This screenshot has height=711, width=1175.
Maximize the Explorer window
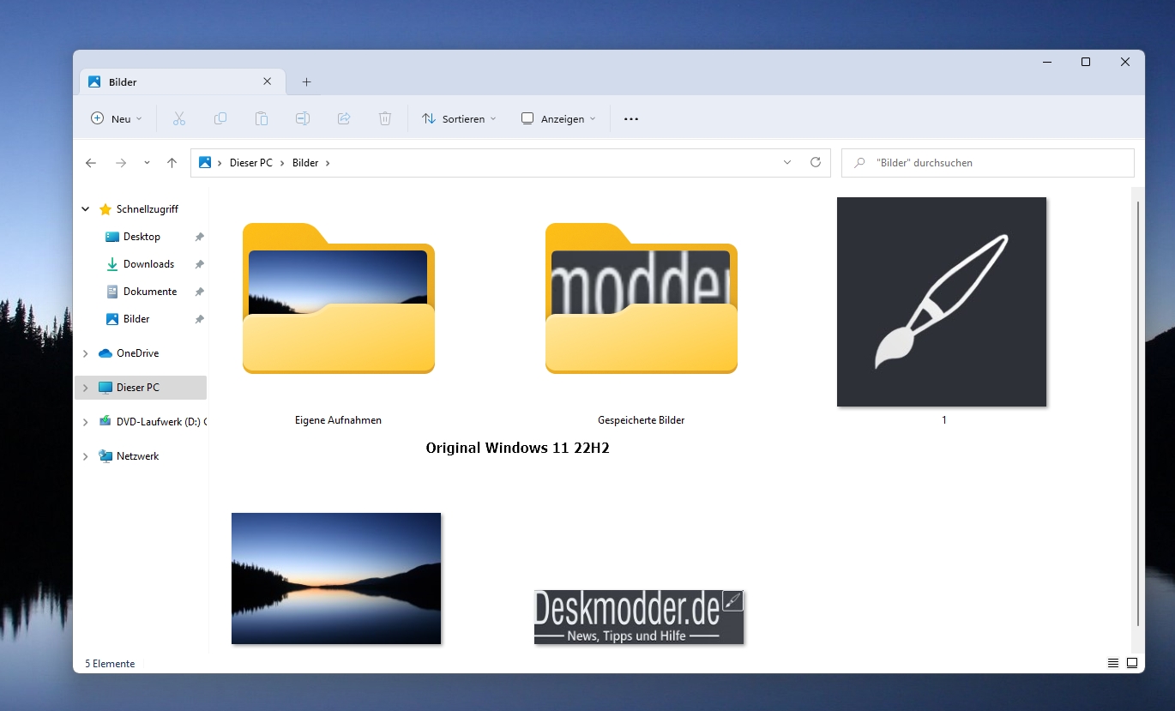coord(1086,62)
